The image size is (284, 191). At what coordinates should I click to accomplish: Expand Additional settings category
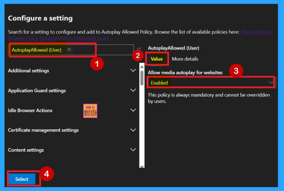72,71
